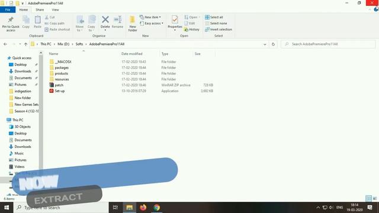Switch to the Share ribbon tab
The image size is (379, 213).
click(40, 9)
